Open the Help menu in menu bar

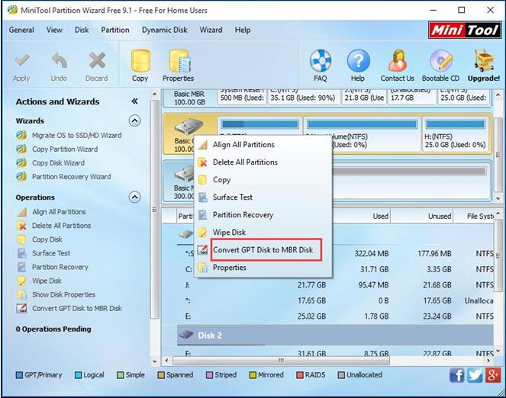[243, 30]
